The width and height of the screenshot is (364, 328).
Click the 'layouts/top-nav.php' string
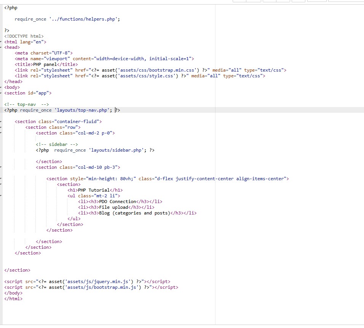pos(82,110)
